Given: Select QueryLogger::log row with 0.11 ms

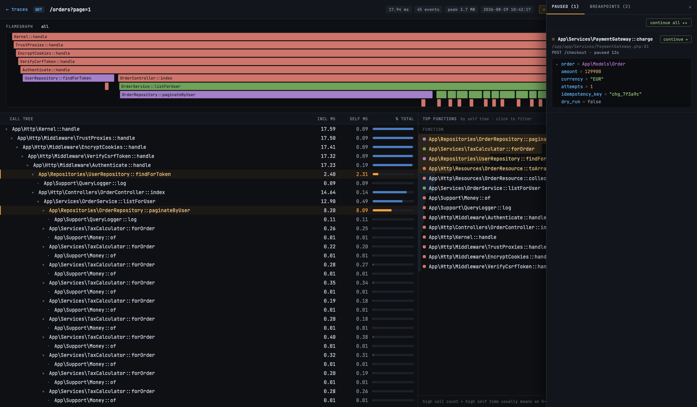Looking at the screenshot, I should 209,219.
